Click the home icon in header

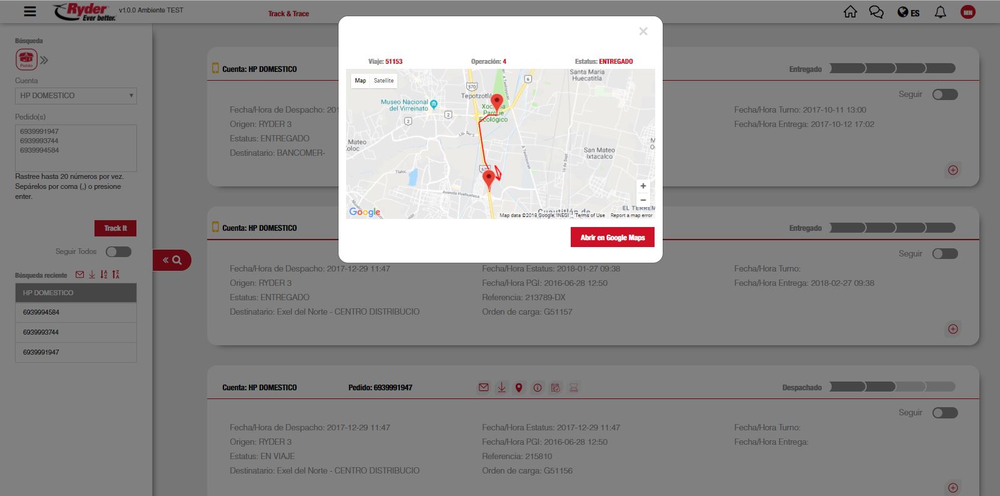click(x=850, y=13)
